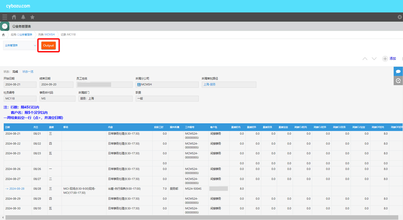Screen dimensions: 403x220
Task: Open settings gear at top right
Action: (400, 17)
